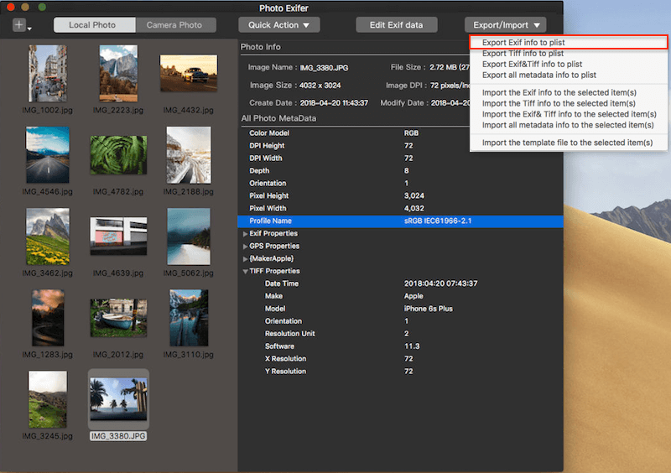Screen dimensions: 671x473
Task: Expand the {MakerApple} group
Action: pyautogui.click(x=245, y=258)
